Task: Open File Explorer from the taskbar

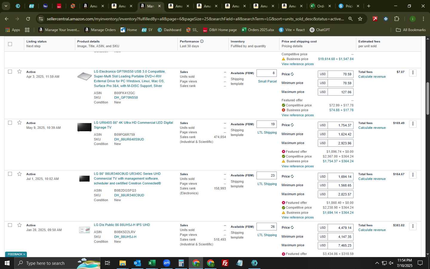Action: (x=122, y=263)
